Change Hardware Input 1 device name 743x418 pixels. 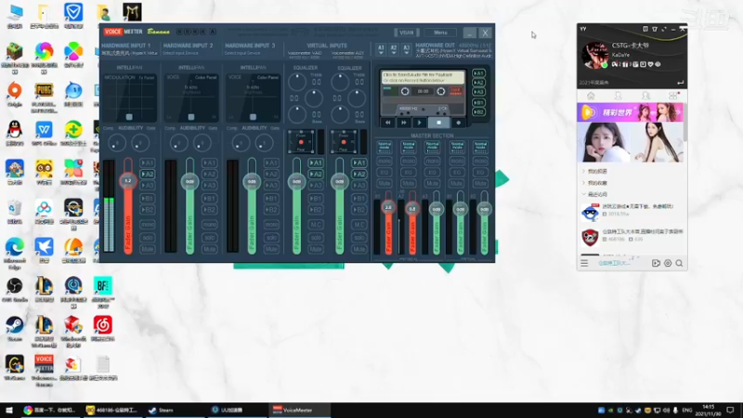click(129, 53)
